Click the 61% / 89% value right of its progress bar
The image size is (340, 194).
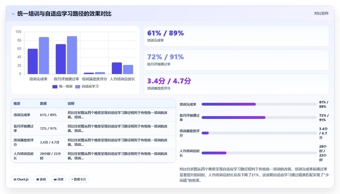(324, 104)
